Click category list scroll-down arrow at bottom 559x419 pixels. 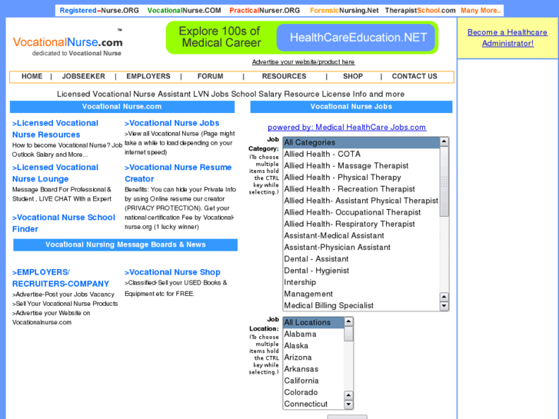444,306
